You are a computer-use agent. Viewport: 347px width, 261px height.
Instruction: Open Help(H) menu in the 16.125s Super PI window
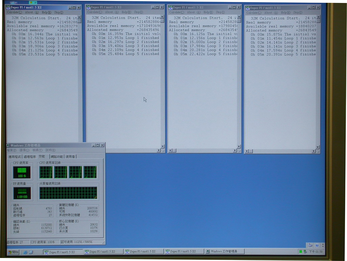208,12
